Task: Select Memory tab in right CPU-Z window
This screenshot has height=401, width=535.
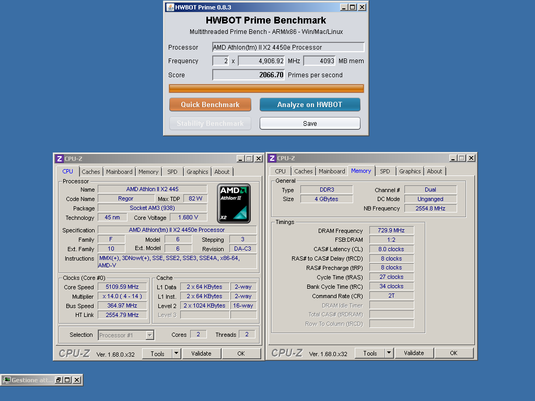Action: pyautogui.click(x=361, y=171)
